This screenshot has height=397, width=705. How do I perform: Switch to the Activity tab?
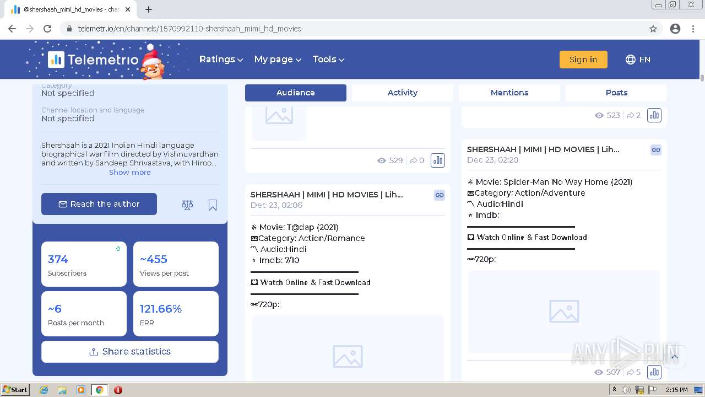point(403,93)
